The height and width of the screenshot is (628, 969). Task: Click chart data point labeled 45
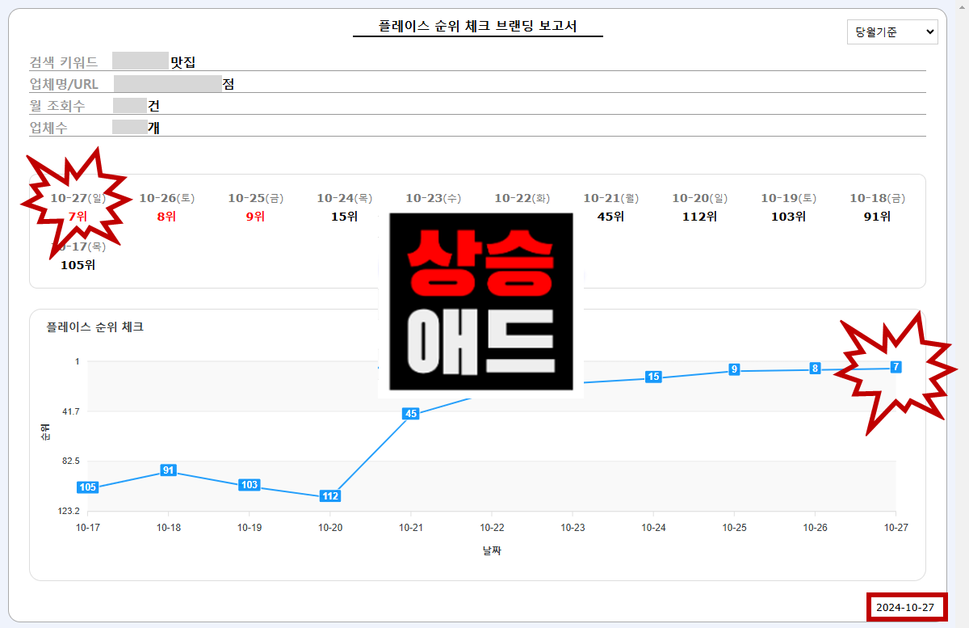coord(411,414)
